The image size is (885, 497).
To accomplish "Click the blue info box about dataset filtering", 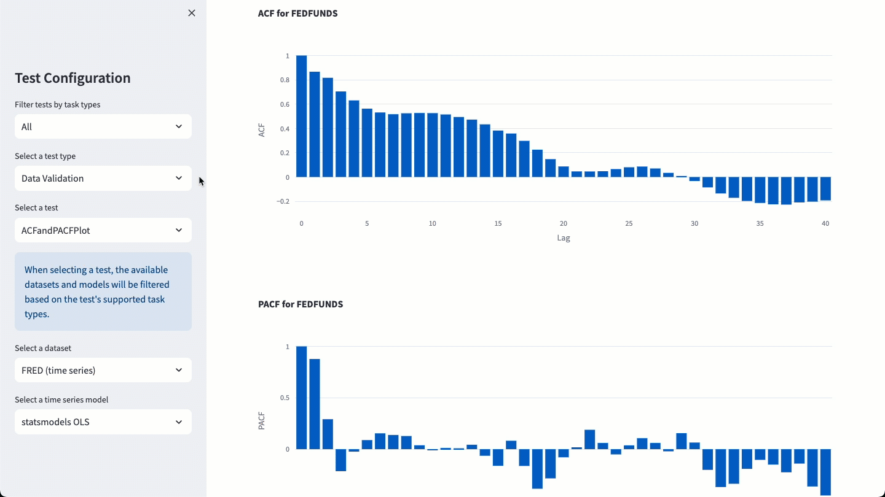I will tap(103, 291).
